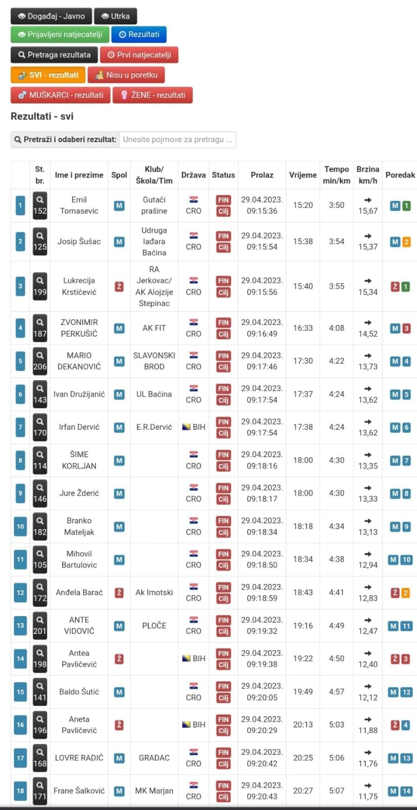The image size is (417, 810).
Task: Click the BIH flag for Irfan Dervić
Action: [186, 427]
